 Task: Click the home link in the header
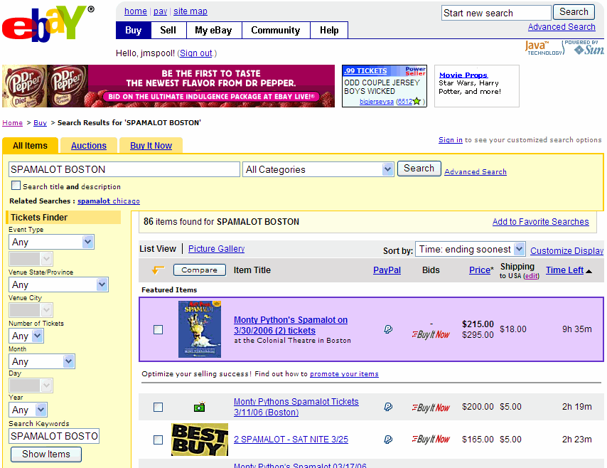click(136, 11)
